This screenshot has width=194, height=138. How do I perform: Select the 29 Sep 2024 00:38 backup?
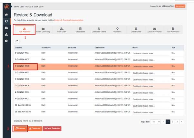pos(99,112)
